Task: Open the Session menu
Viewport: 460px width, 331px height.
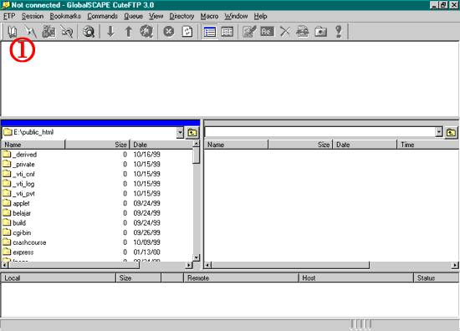Action: coord(33,16)
